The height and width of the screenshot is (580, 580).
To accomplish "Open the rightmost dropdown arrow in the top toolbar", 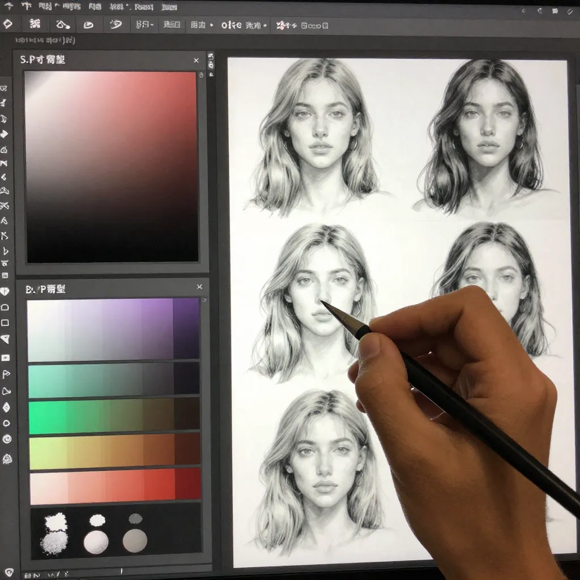I will [266, 25].
